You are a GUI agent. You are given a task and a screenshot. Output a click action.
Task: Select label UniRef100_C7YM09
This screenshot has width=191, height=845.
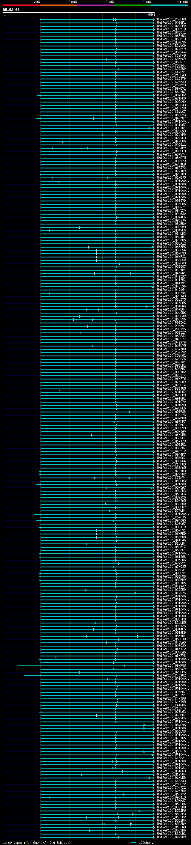coord(171,55)
